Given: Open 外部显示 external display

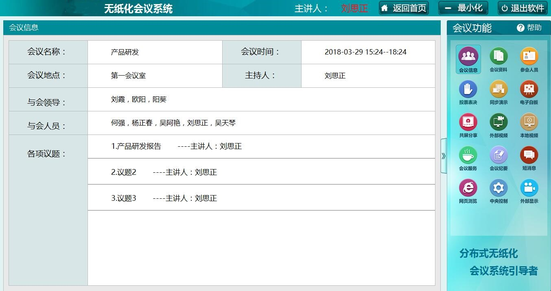Looking at the screenshot, I should 529,191.
